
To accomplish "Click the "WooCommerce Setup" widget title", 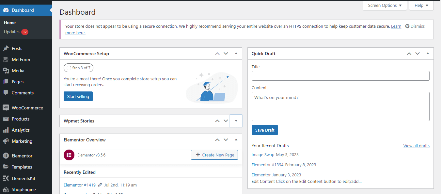I will pos(87,54).
